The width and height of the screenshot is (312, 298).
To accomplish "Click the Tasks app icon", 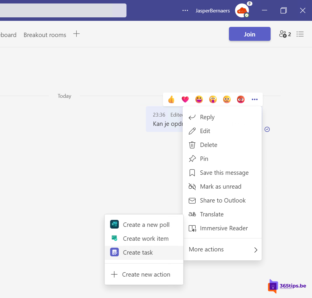I will (114, 252).
